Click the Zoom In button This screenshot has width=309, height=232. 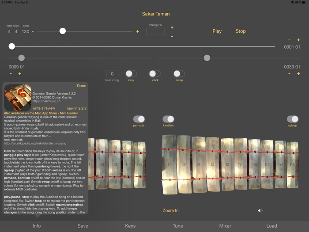click(170, 210)
